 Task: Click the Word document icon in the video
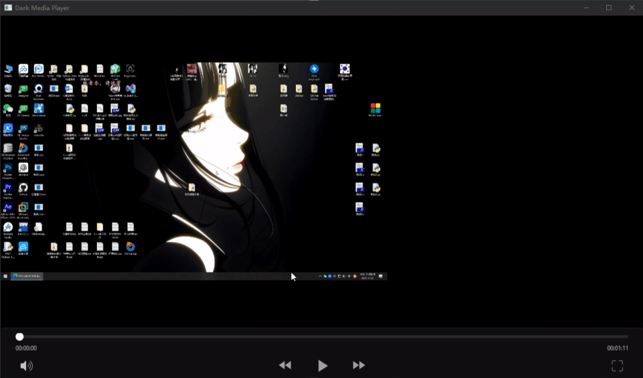69,88
